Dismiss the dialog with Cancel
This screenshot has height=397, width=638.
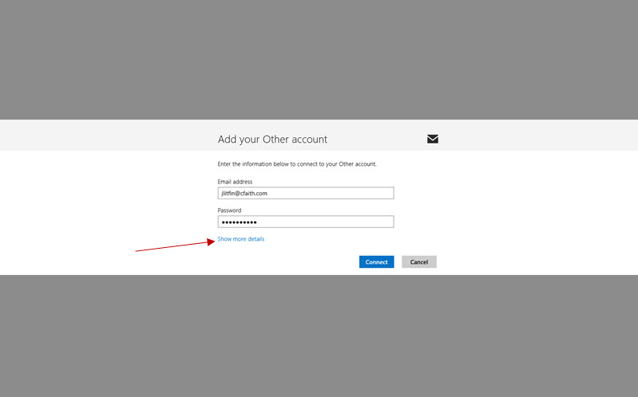click(419, 262)
